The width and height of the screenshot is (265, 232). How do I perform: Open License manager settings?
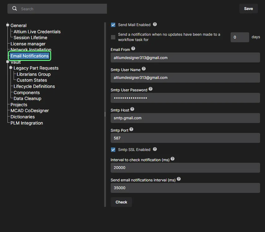click(28, 44)
